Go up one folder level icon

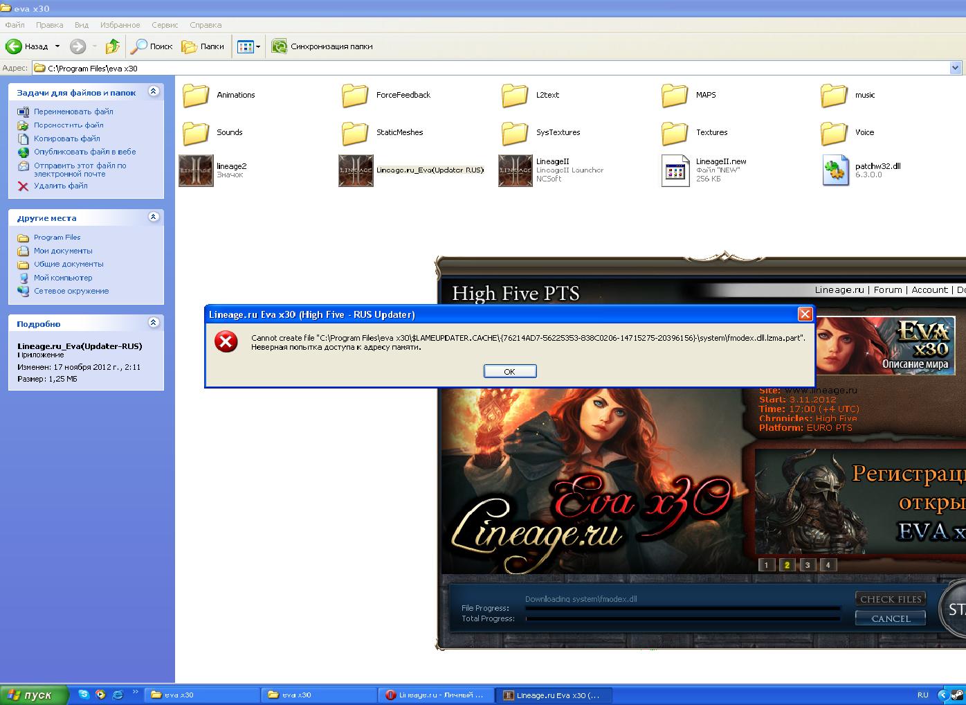pos(112,46)
